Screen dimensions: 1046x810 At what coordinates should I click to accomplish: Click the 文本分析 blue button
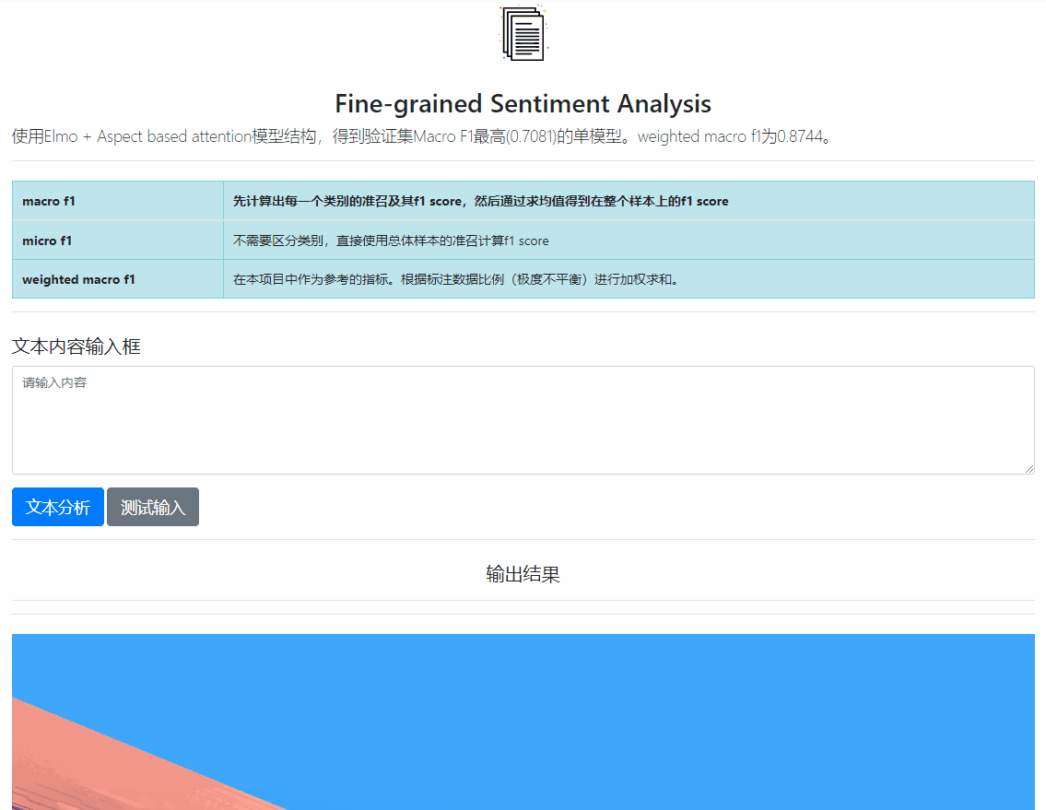(58, 507)
